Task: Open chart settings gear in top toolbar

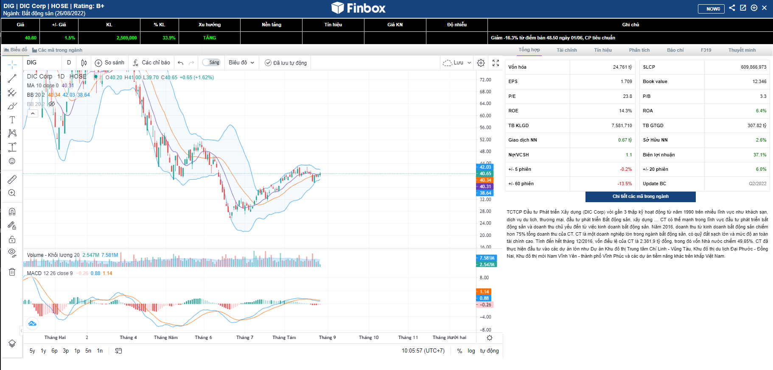Action: coord(481,63)
